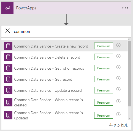133x131 pixels.
Task: Click the database icon beside 'Update a record'
Action: (x=8, y=90)
